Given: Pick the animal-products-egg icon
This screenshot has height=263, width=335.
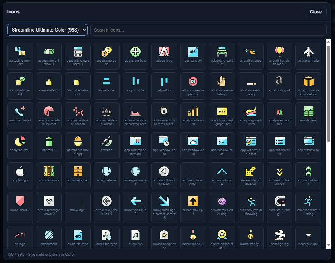Looking at the screenshot, I should point(78,146).
